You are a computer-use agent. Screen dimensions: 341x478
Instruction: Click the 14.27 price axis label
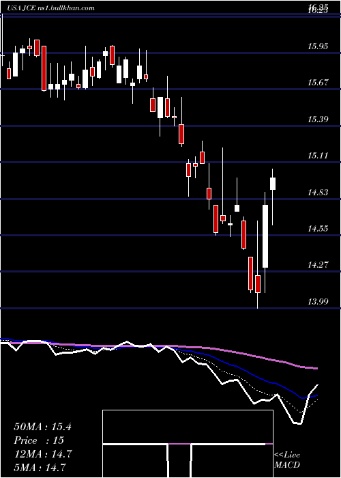pos(318,265)
